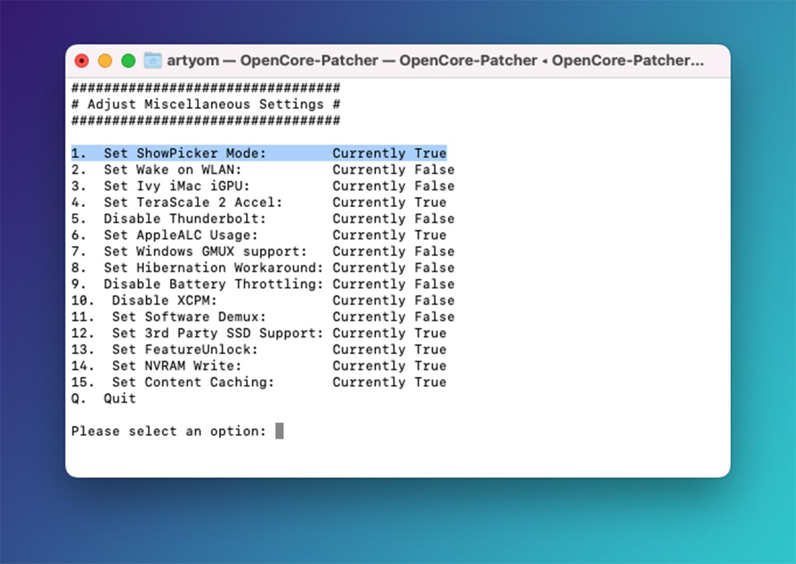Click the 'Q. Quit' line
The height and width of the screenshot is (564, 796).
coord(103,398)
